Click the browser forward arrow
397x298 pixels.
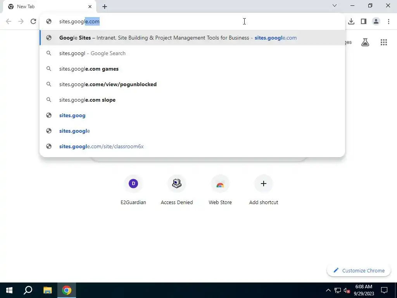[21, 21]
